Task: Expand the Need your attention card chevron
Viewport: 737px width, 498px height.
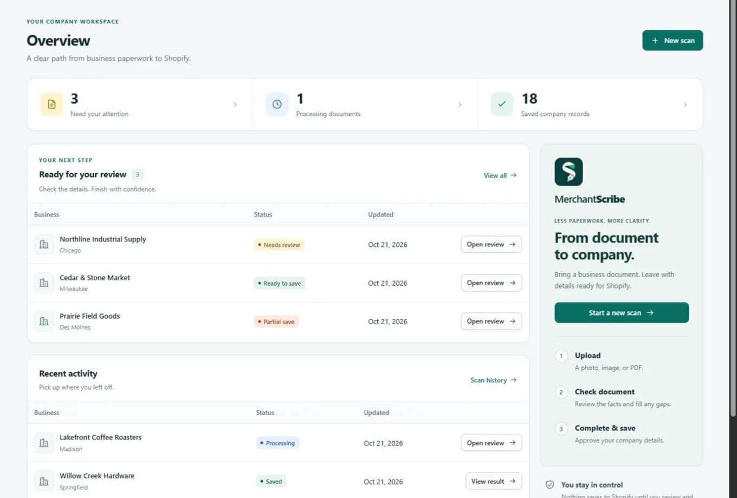Action: pos(235,104)
